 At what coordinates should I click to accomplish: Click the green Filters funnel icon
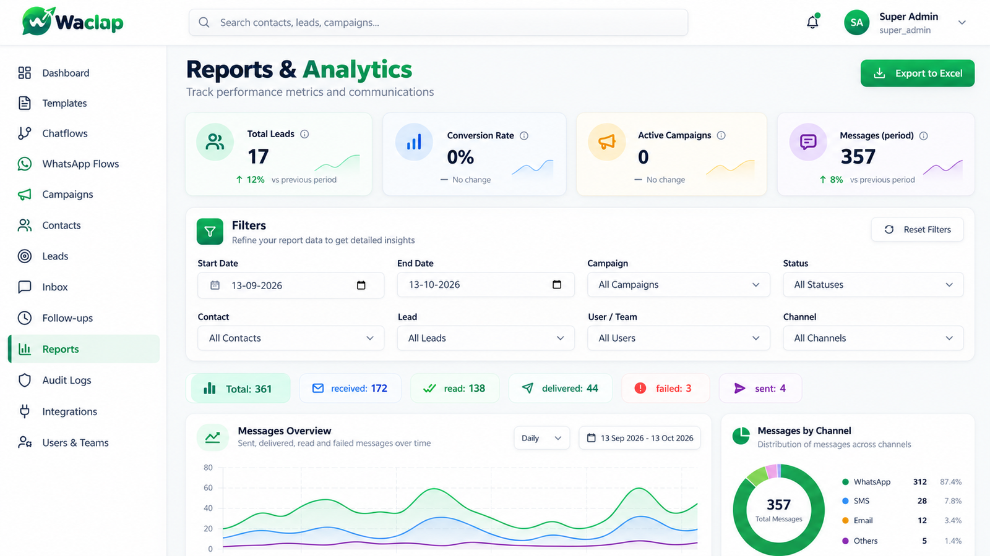coord(210,232)
